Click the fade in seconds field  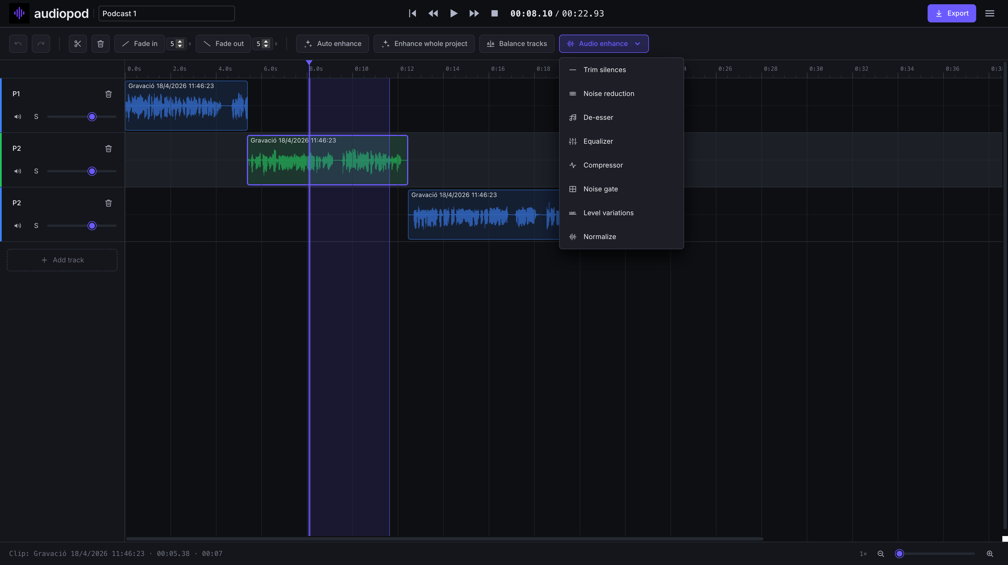[x=176, y=43]
